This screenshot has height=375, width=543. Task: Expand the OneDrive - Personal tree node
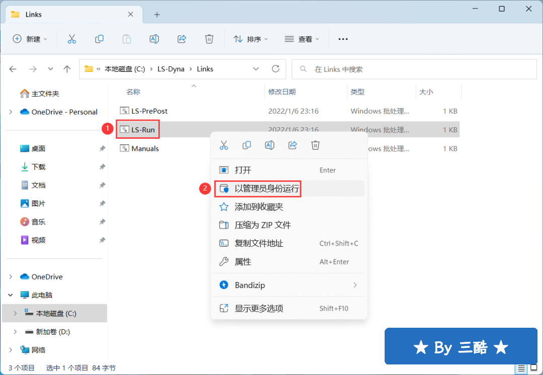pyautogui.click(x=11, y=112)
